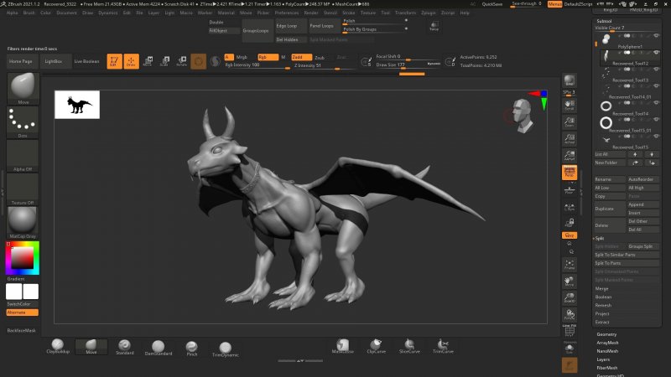Select the TrimDynamic brush
The height and width of the screenshot is (377, 671).
pos(225,349)
